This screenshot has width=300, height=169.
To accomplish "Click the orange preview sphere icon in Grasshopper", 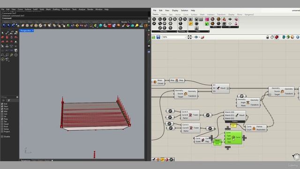I will tap(292, 37).
